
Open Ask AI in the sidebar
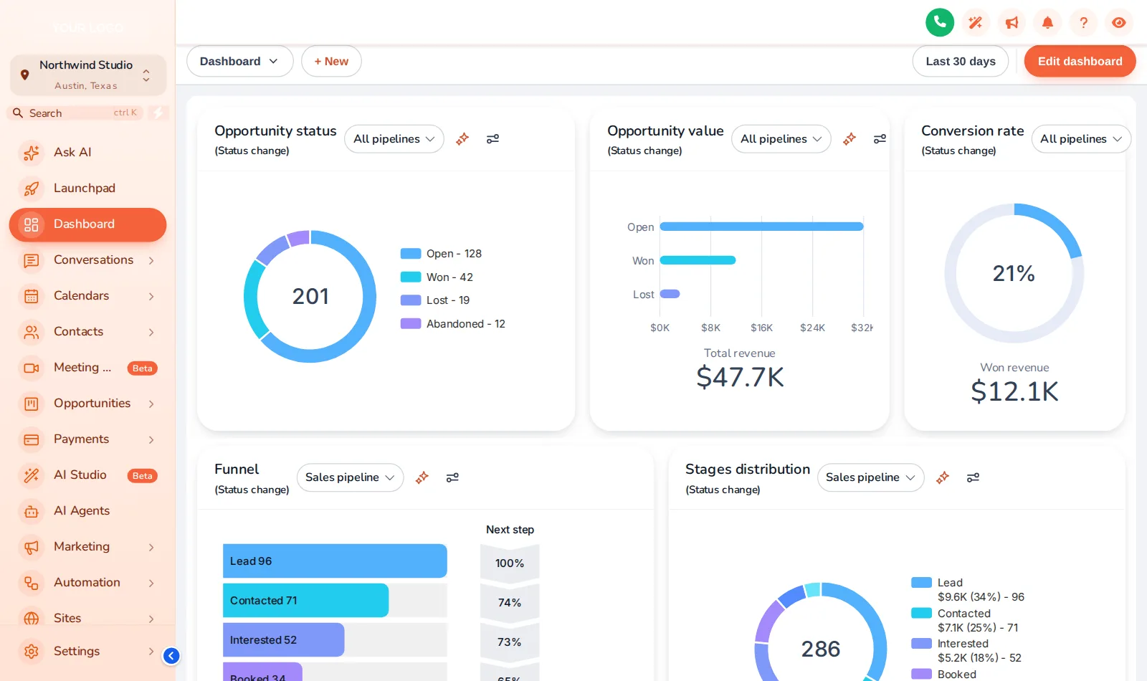(x=88, y=152)
